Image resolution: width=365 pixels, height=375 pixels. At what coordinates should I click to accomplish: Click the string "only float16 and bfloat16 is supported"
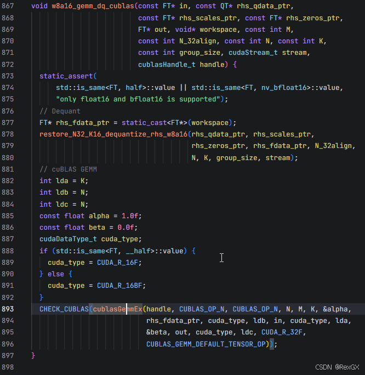point(138,99)
